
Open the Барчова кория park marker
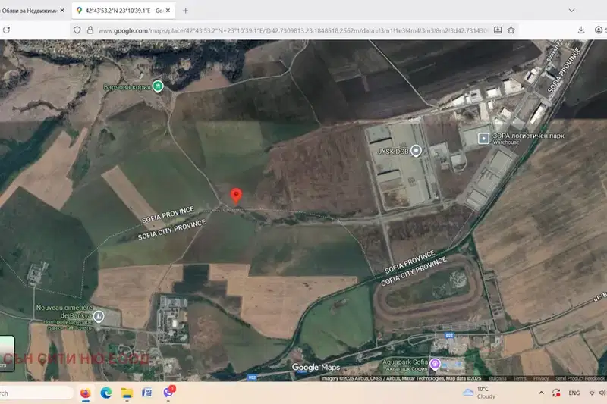pos(158,86)
